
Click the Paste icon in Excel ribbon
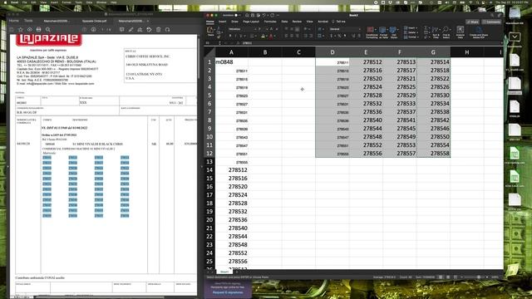pos(210,31)
